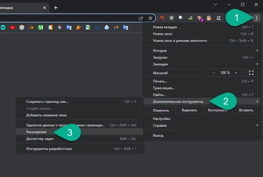Open new tab with plus button

tap(56, 8)
